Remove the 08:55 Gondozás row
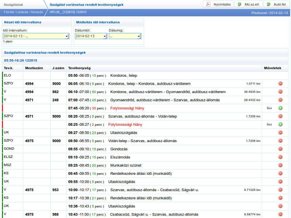The height and width of the screenshot is (218, 291). pyautogui.click(x=280, y=149)
